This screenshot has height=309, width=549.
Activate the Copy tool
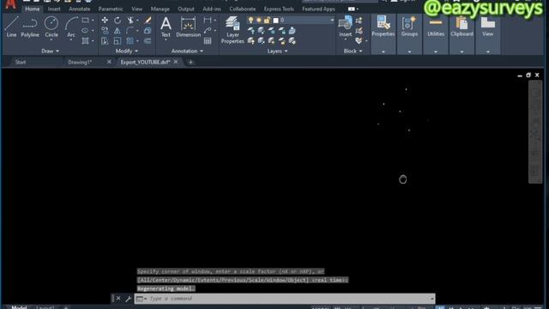[105, 31]
